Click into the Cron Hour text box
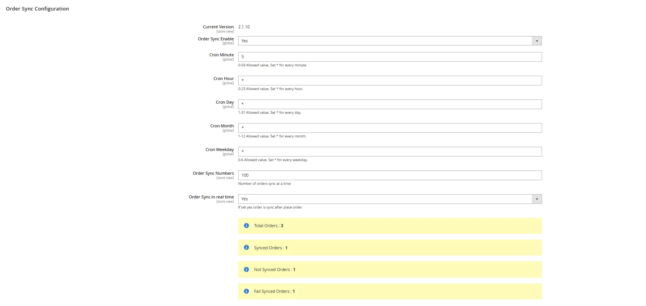The height and width of the screenshot is (306, 646). point(390,80)
